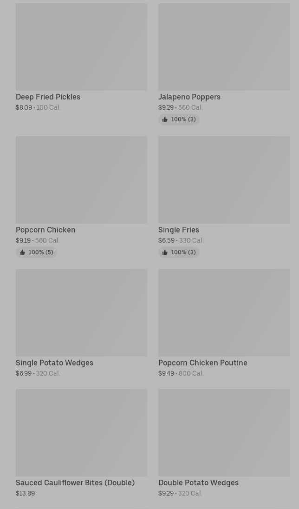Click the Deep Fried Pickles title
Screen dimensions: 299x509
[x=48, y=97]
